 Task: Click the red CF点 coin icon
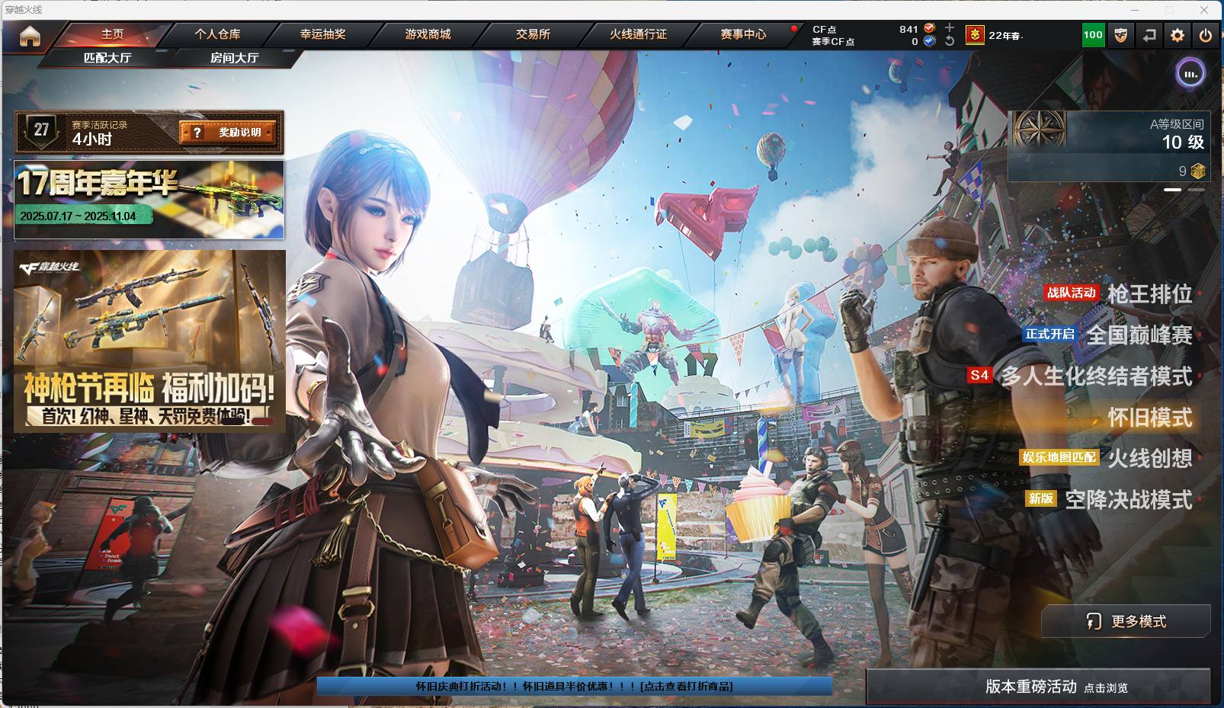click(x=929, y=28)
